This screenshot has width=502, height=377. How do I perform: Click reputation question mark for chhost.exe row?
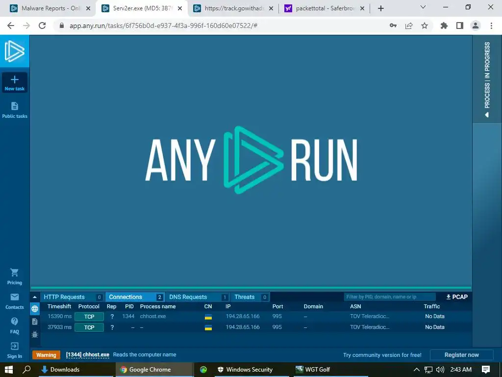coord(112,317)
